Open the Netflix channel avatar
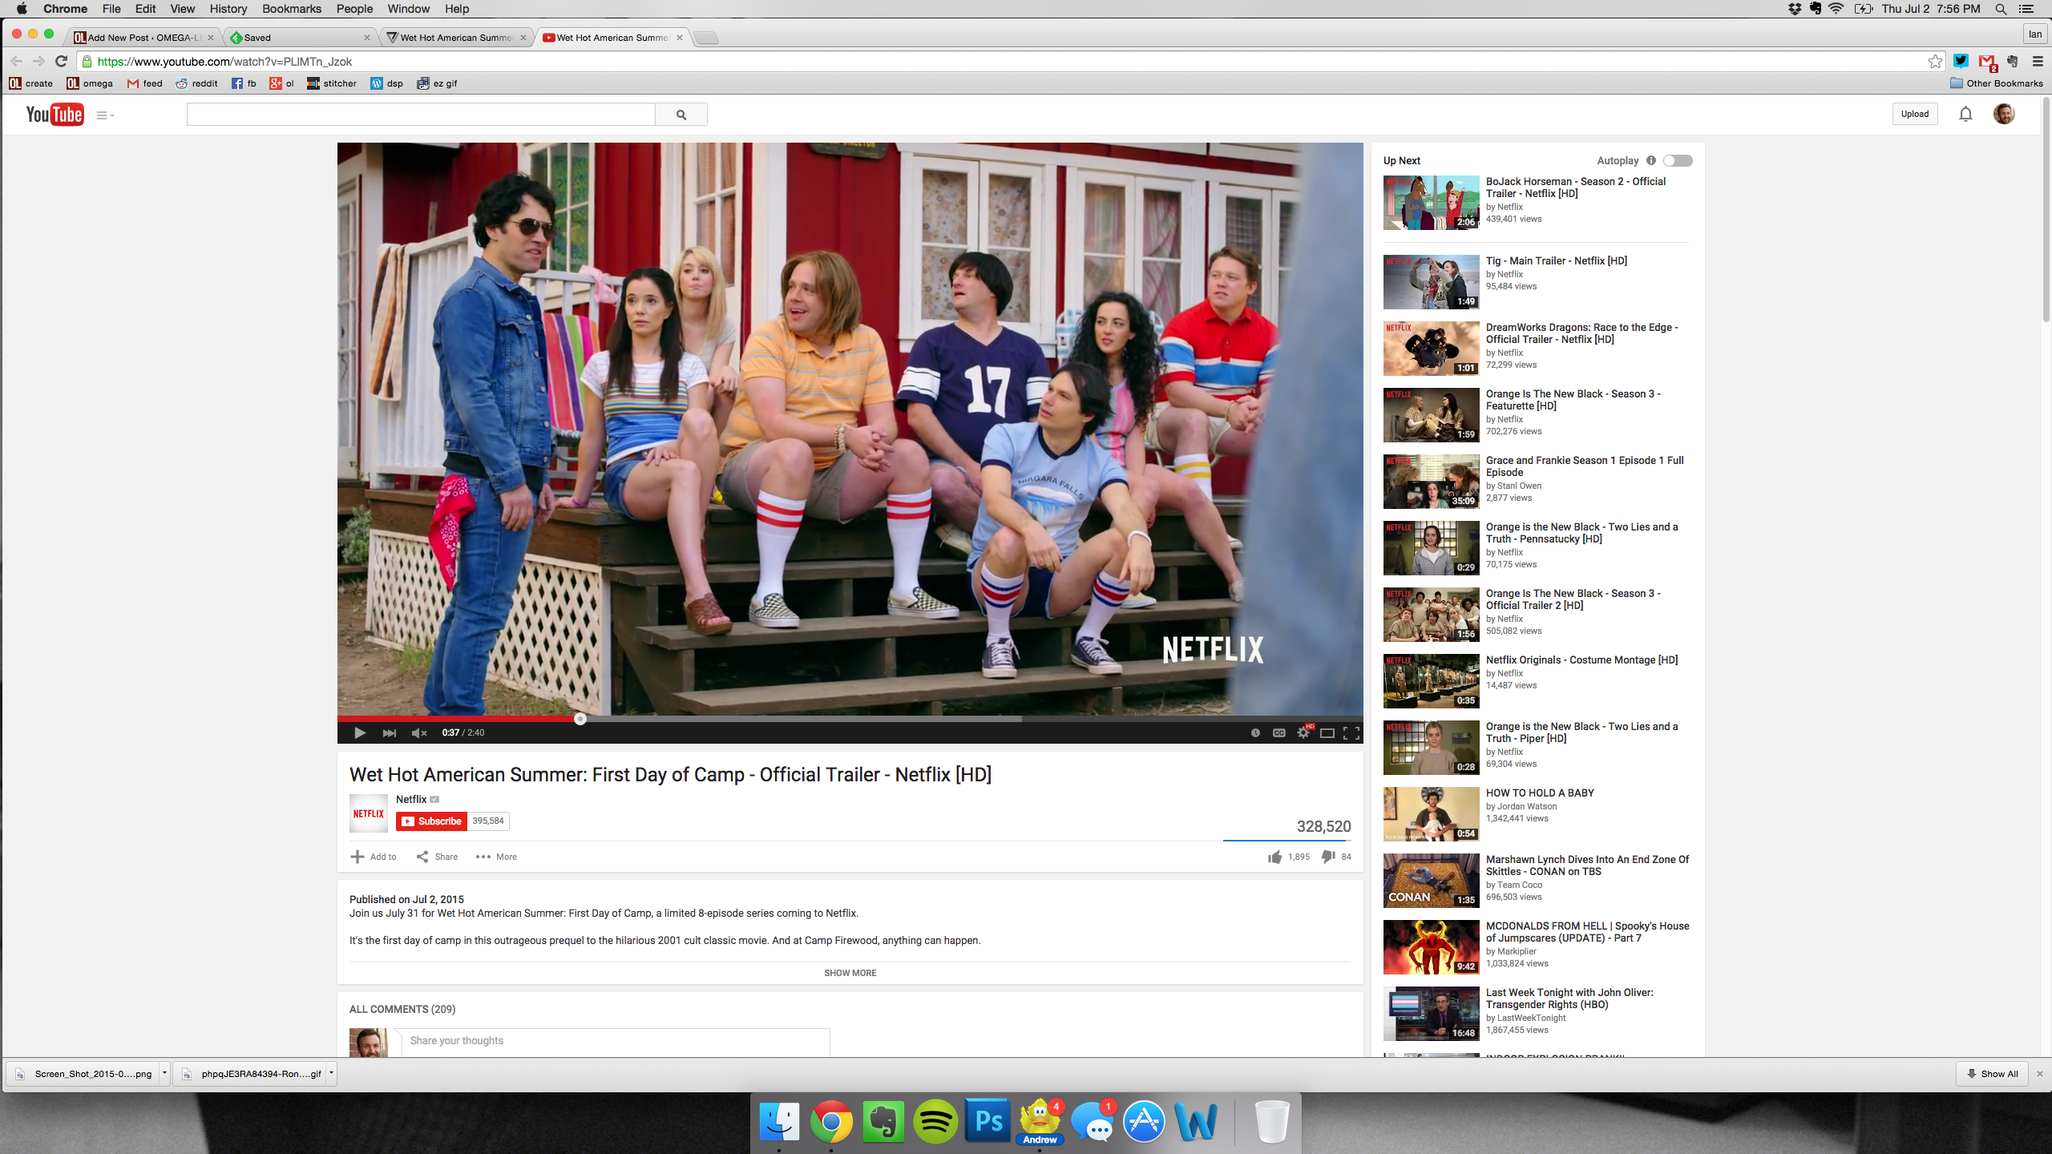This screenshot has height=1154, width=2052. click(369, 813)
